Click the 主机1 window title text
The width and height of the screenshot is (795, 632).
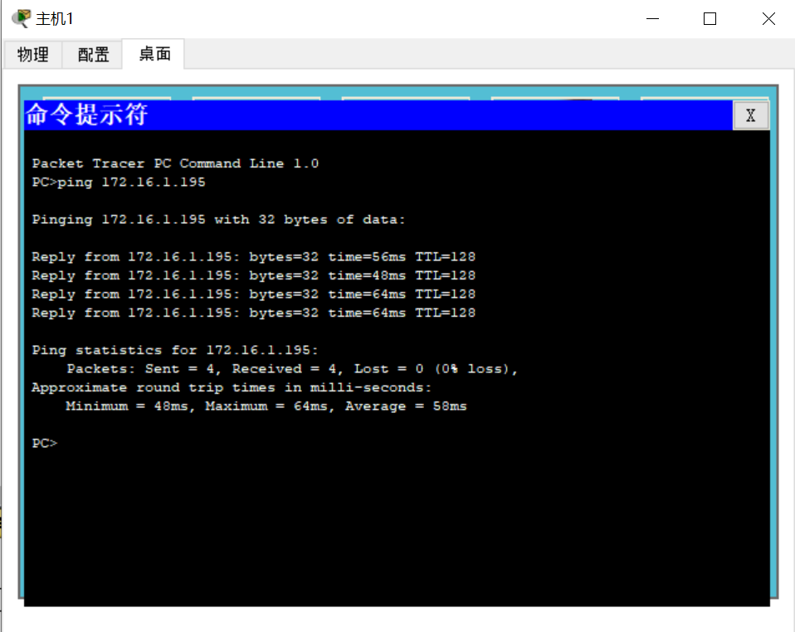click(54, 19)
